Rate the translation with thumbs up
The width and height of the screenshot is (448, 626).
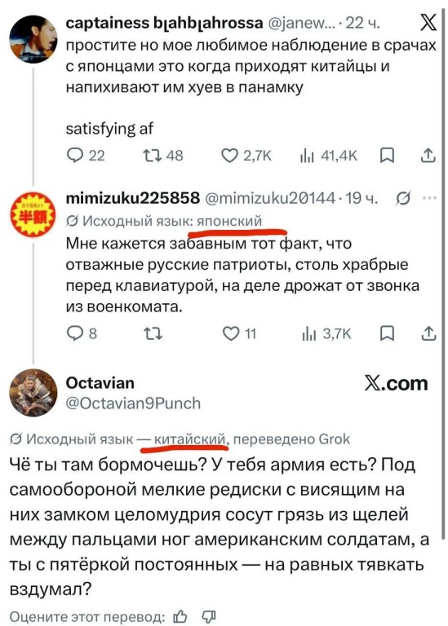(x=180, y=617)
